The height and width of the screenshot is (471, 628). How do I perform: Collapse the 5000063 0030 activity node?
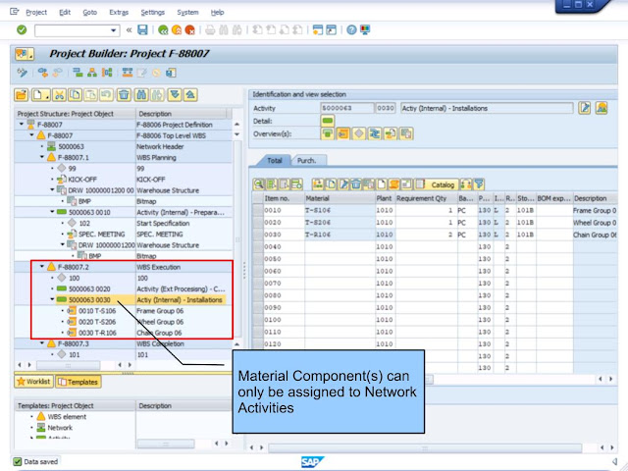52,299
